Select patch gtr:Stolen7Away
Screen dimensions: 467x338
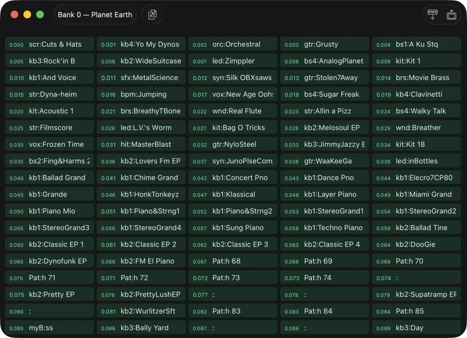325,78
